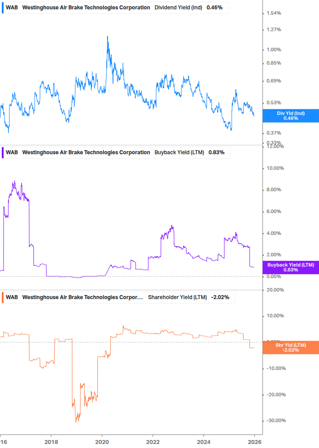The width and height of the screenshot is (319, 448).
Task: Click the 2.00% tick on buyback axis
Action: (274, 255)
